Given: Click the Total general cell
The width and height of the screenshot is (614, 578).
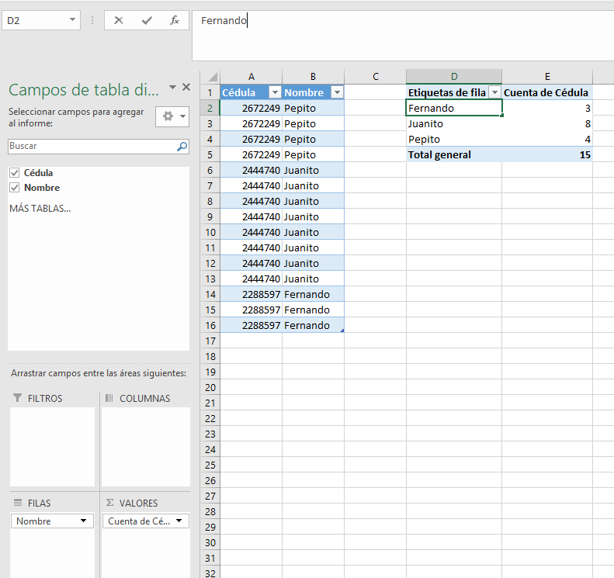Looking at the screenshot, I should pyautogui.click(x=454, y=154).
